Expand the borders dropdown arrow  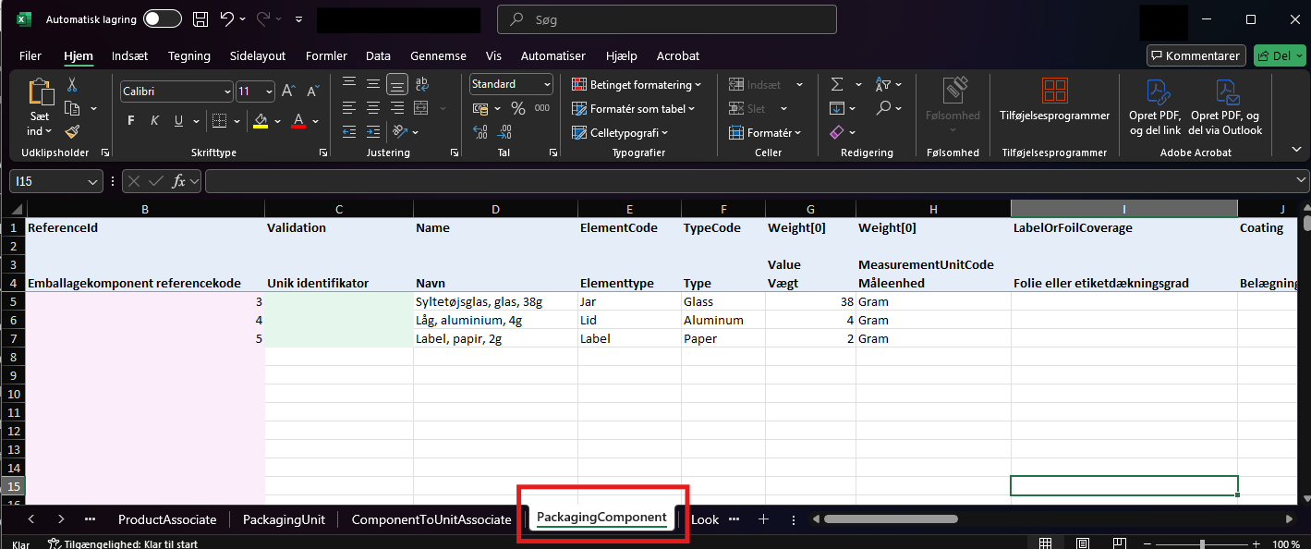click(236, 120)
